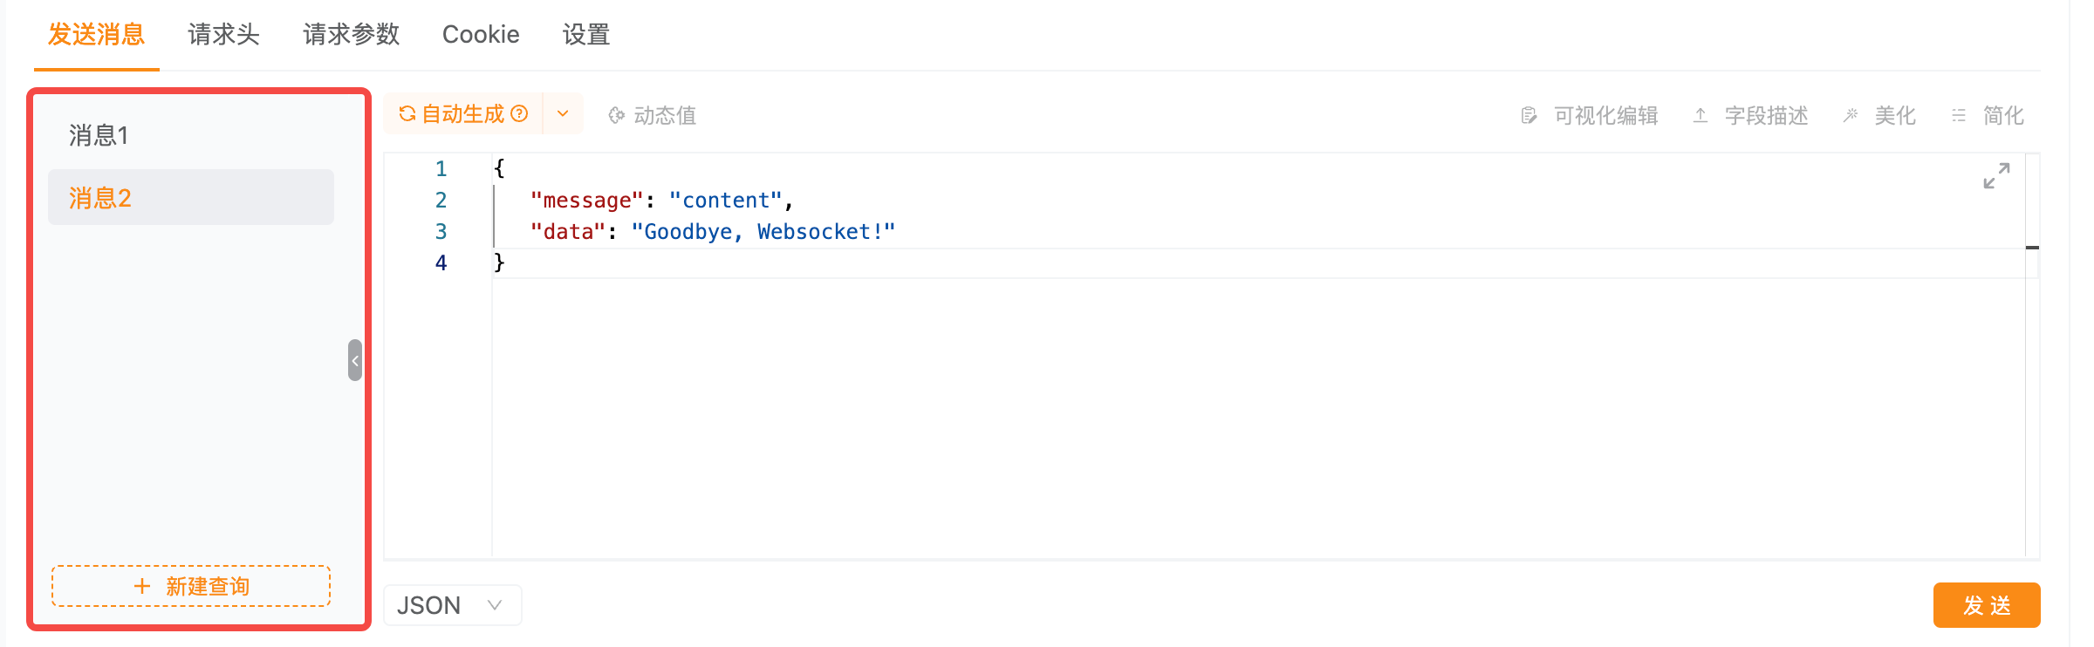
Task: Click the 动态值 dynamic value icon
Action: (617, 115)
